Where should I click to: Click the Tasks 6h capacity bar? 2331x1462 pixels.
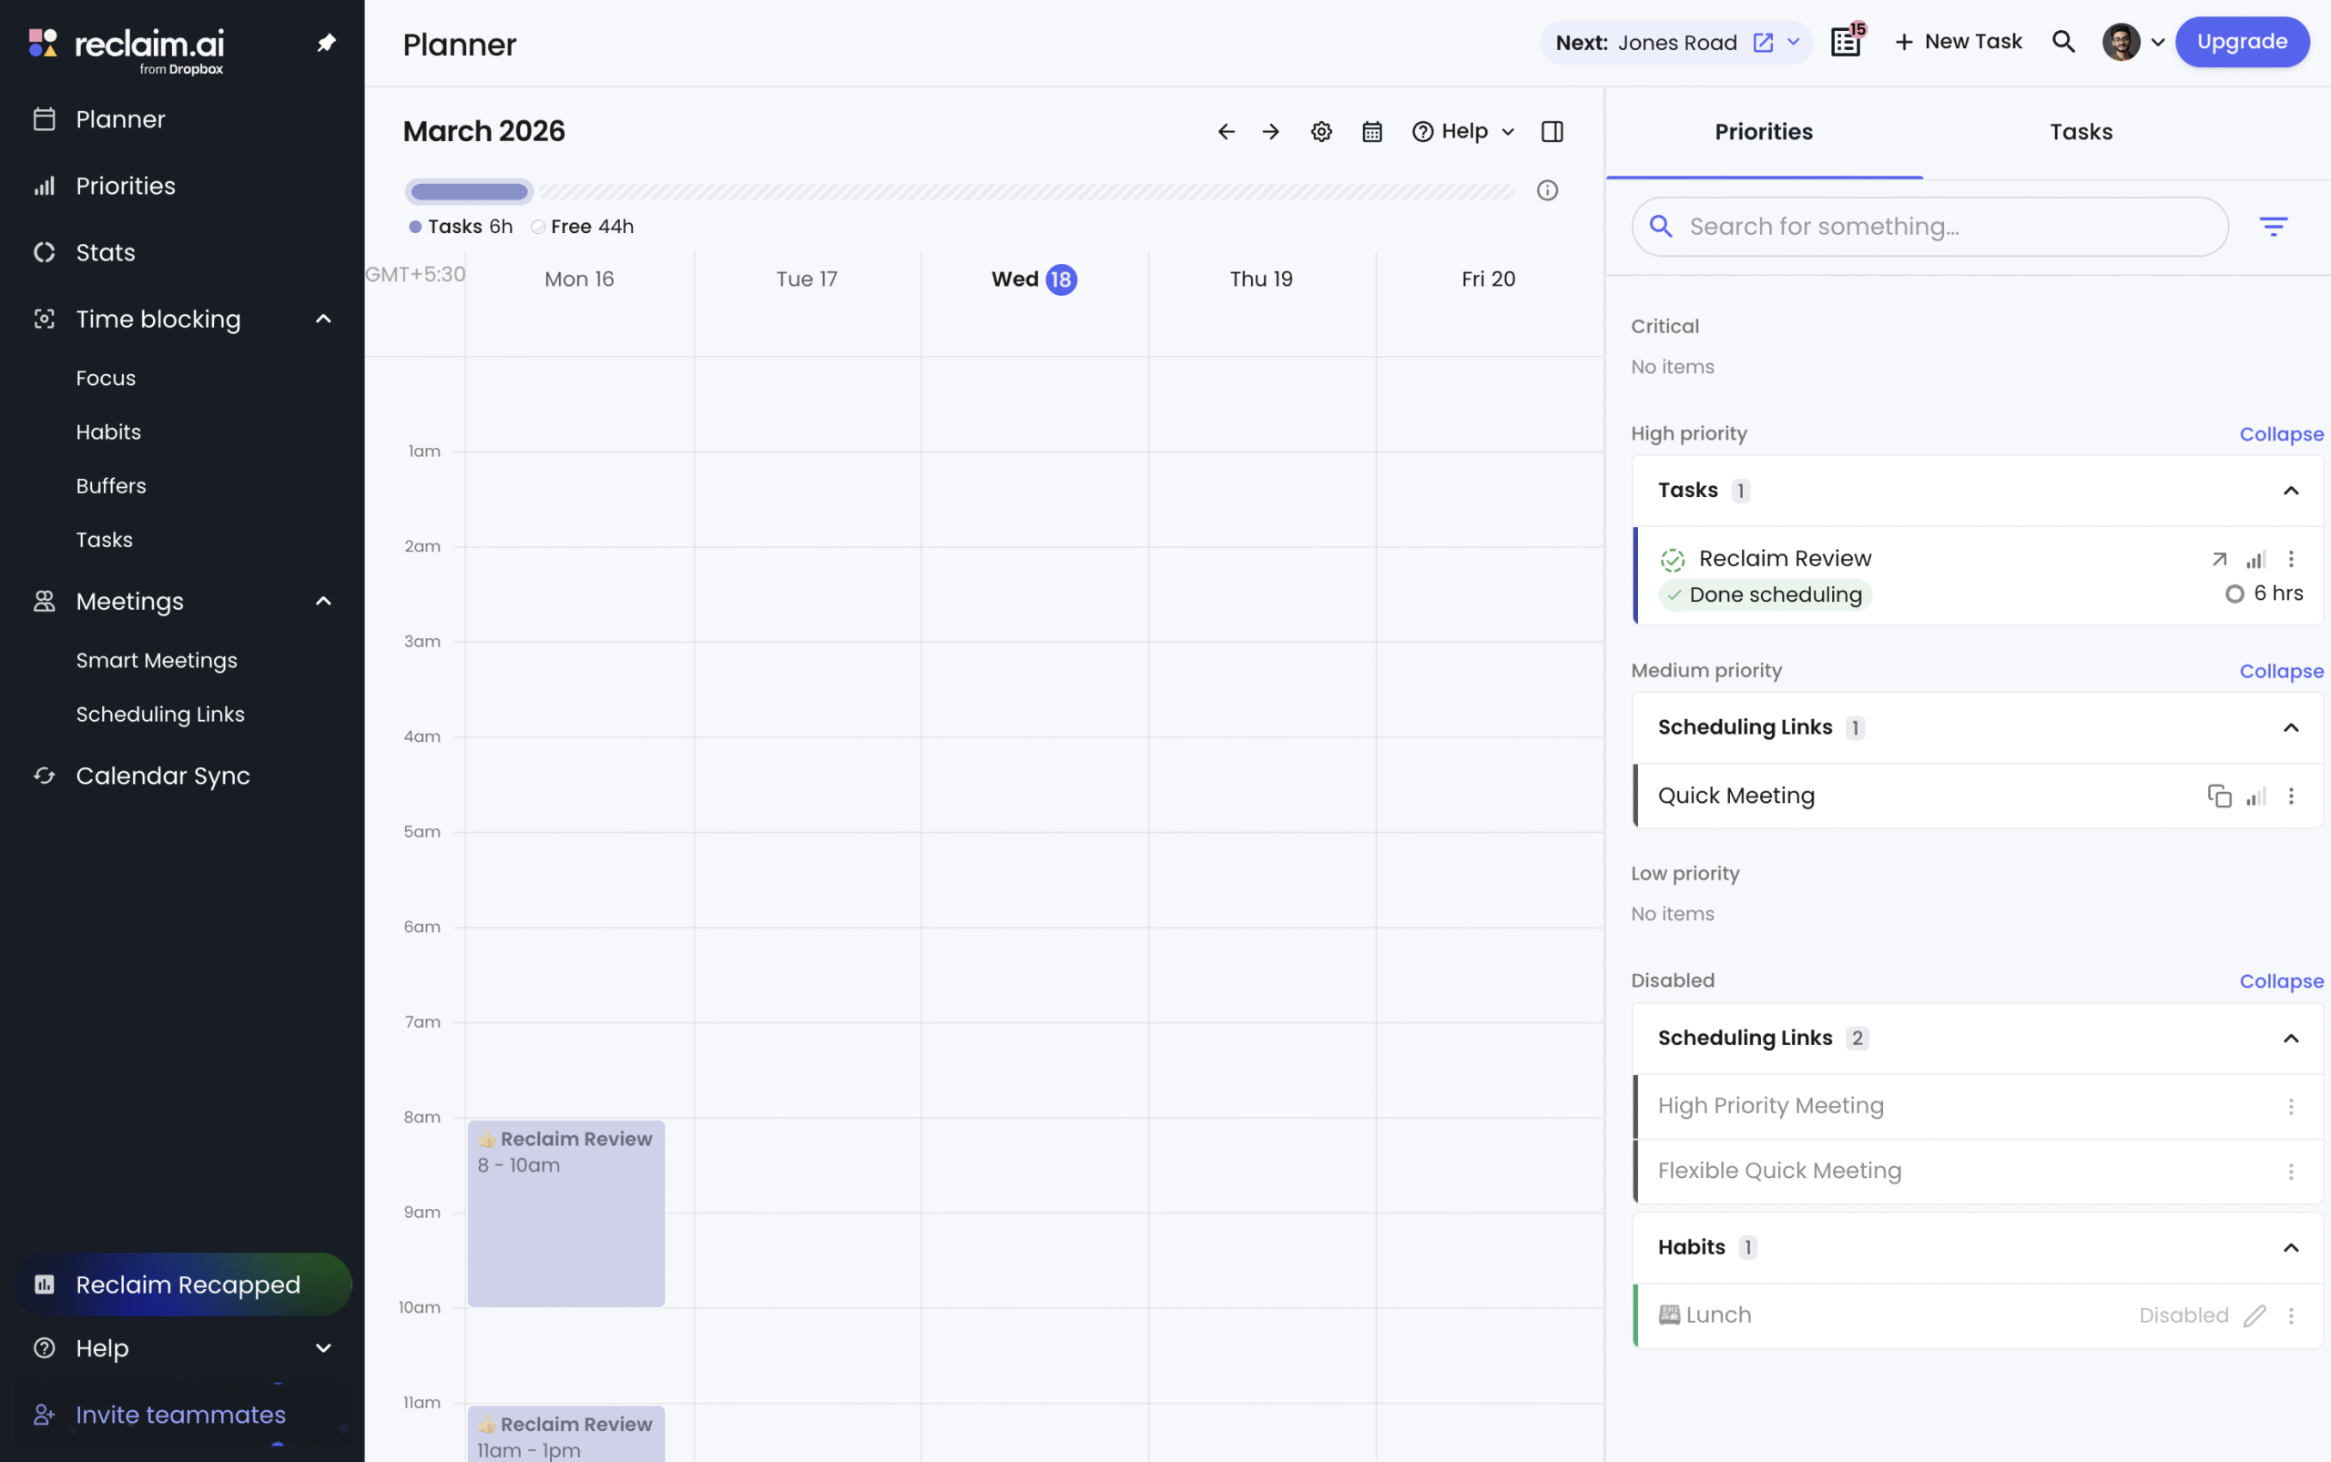(469, 191)
